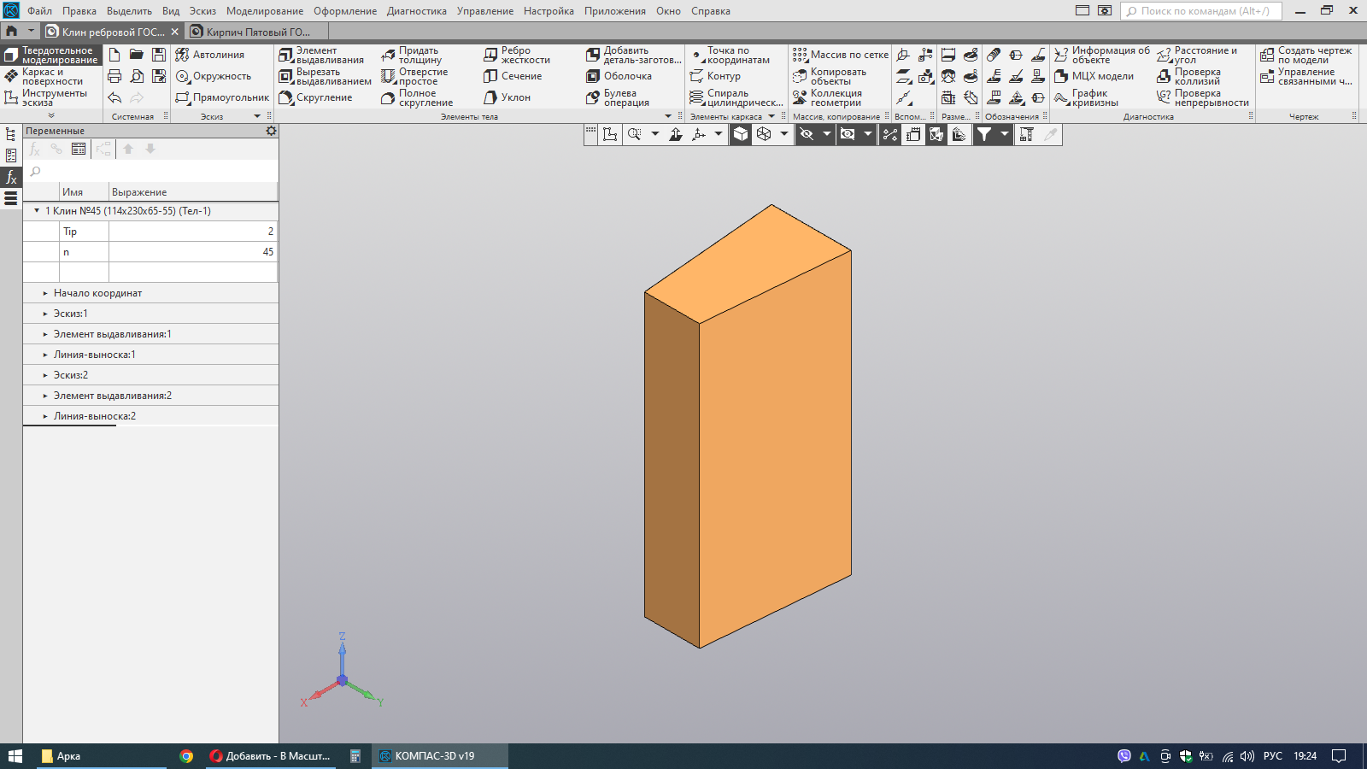Click Информация об объекте
The height and width of the screenshot is (769, 1367).
pyautogui.click(x=1102, y=55)
